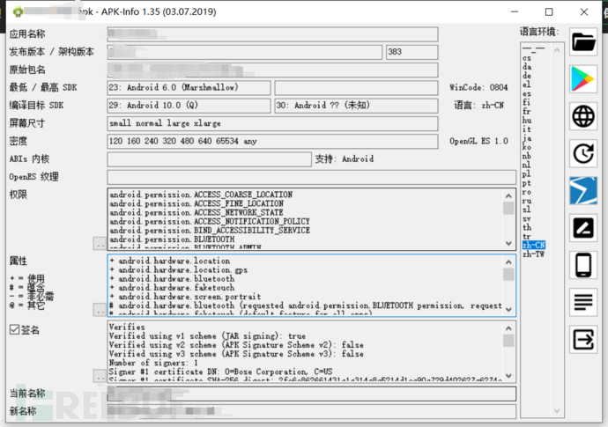608x427 pixels.
Task: Open the signature '...' expand button
Action: click(100, 376)
